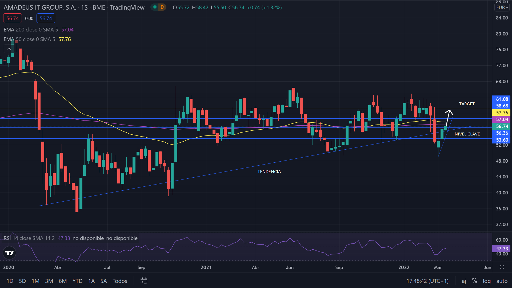Viewport: 512px width, 288px height.
Task: Select the TENDENCIA trendline label
Action: coord(269,172)
